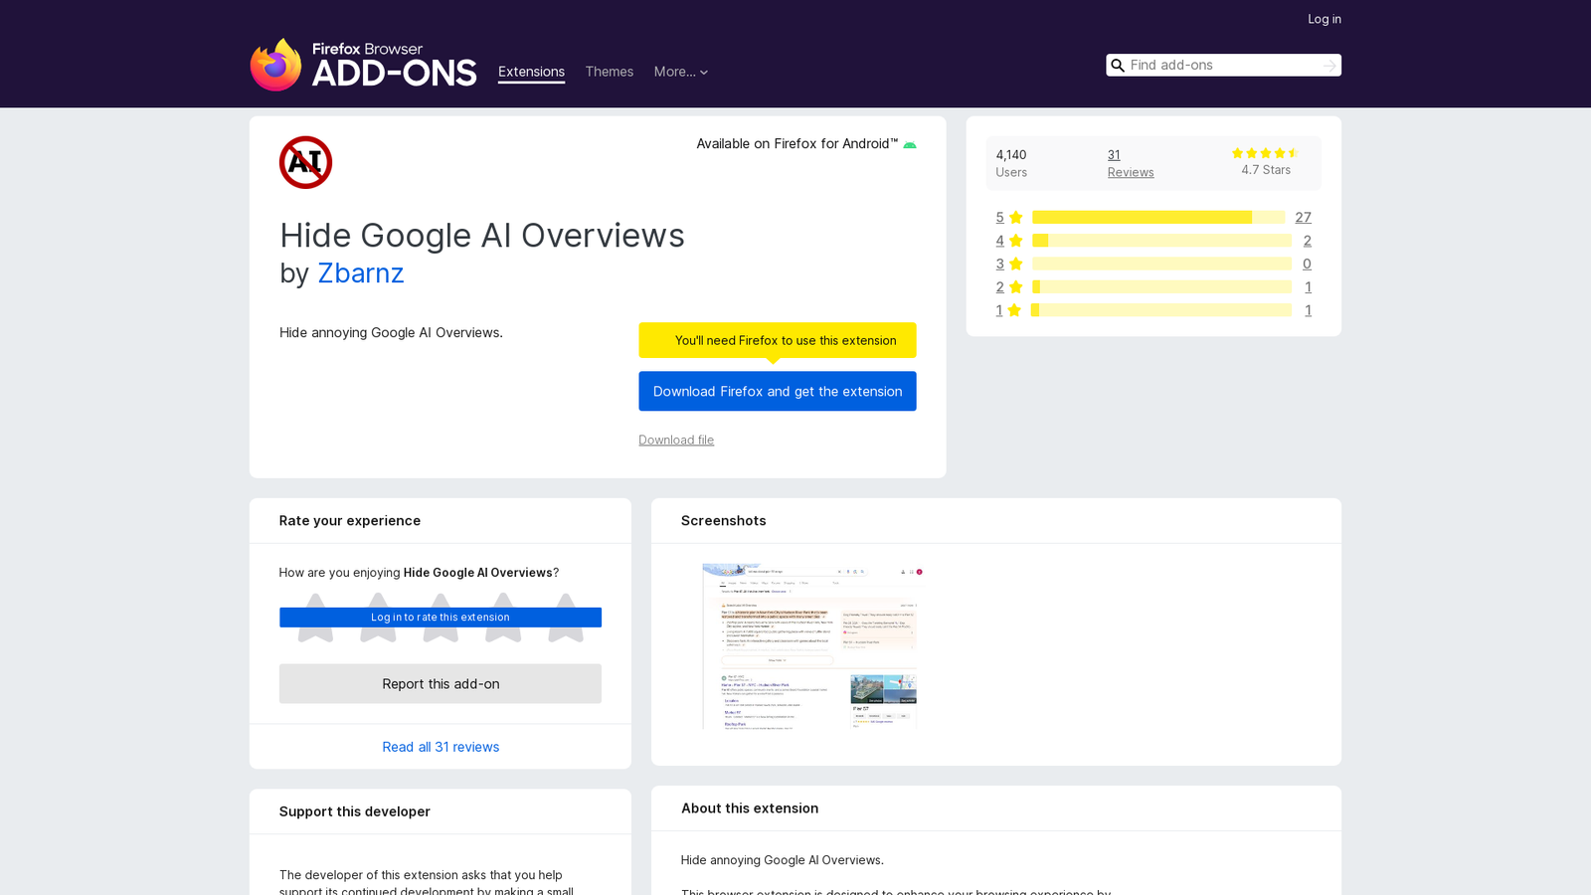Viewport: 1591px width, 895px height.
Task: Click the 4-star rating bar
Action: pyautogui.click(x=1161, y=241)
